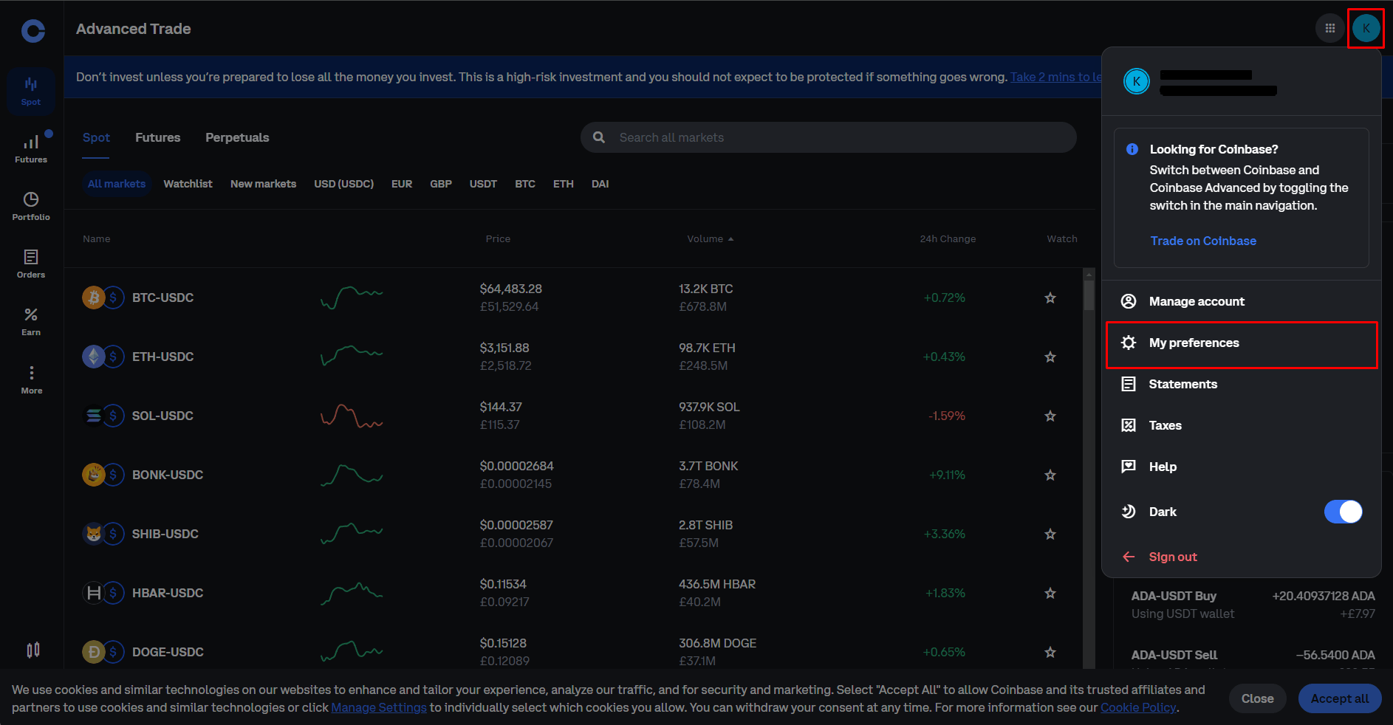This screenshot has width=1393, height=725.
Task: Open the Manage Settings cookie link
Action: 379,707
